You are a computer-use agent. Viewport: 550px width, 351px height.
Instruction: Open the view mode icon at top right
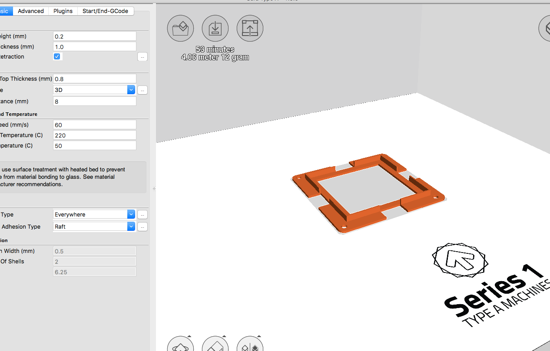tap(545, 28)
